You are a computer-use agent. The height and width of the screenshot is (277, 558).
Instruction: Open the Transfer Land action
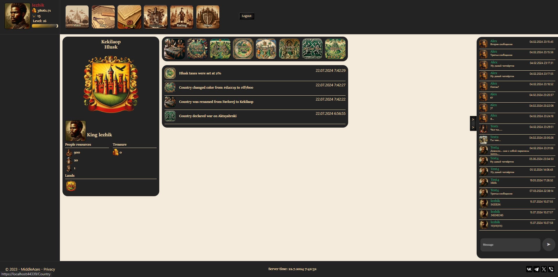[243, 49]
